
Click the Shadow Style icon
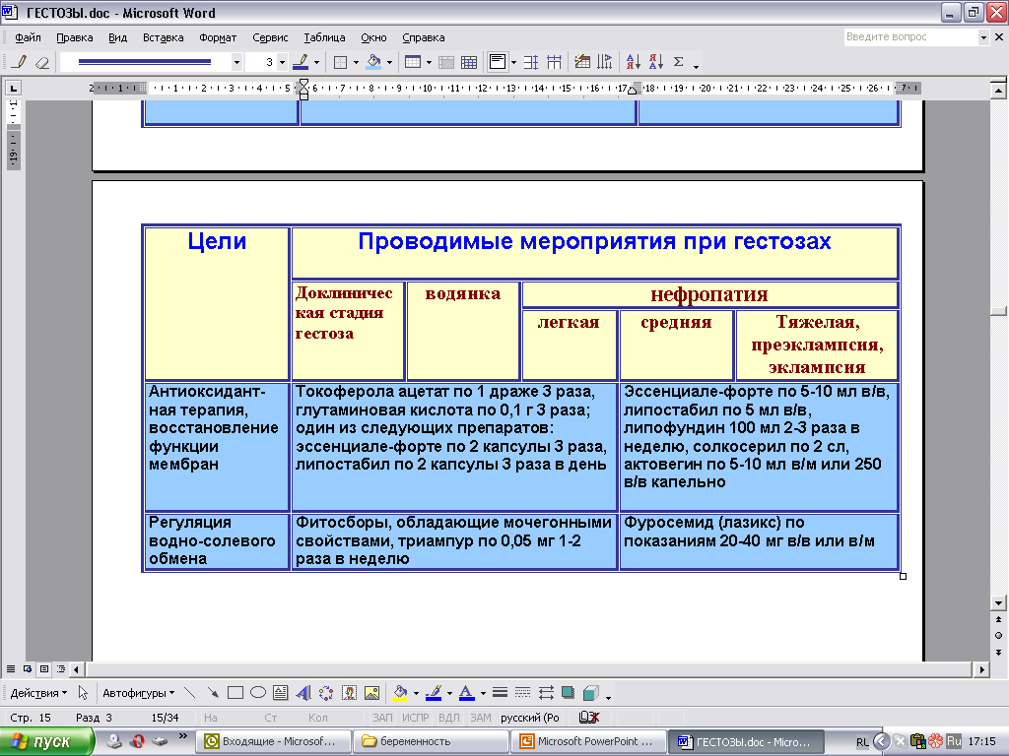coord(569,693)
